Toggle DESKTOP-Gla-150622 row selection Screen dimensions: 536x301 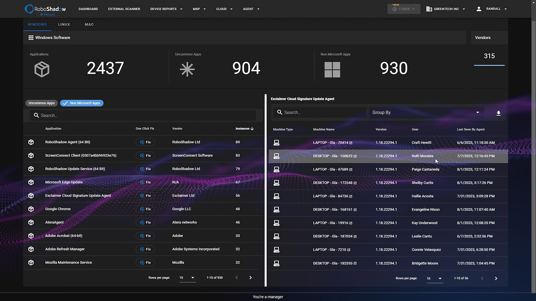point(388,156)
